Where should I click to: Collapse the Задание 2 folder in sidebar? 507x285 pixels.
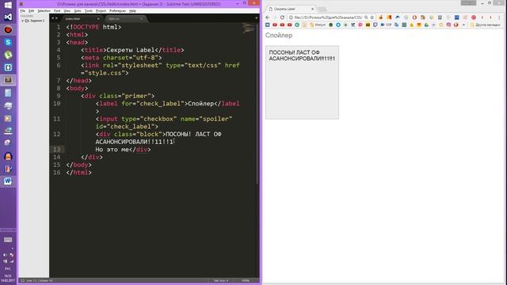[x=23, y=21]
